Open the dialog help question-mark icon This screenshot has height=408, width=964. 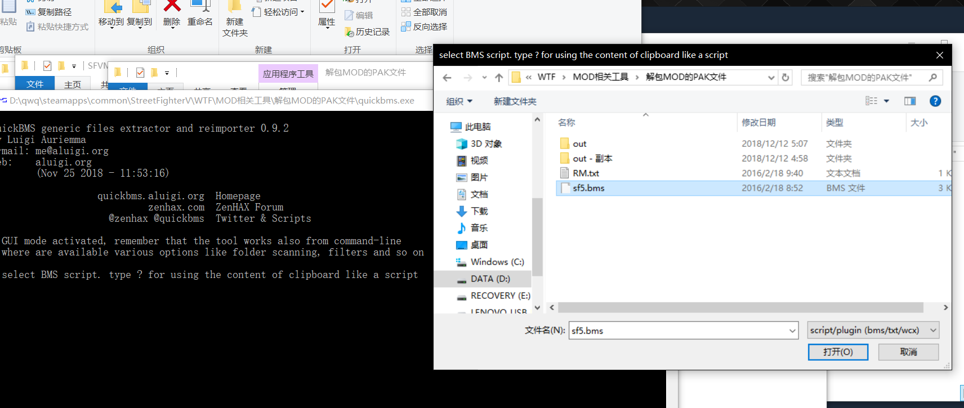click(935, 101)
